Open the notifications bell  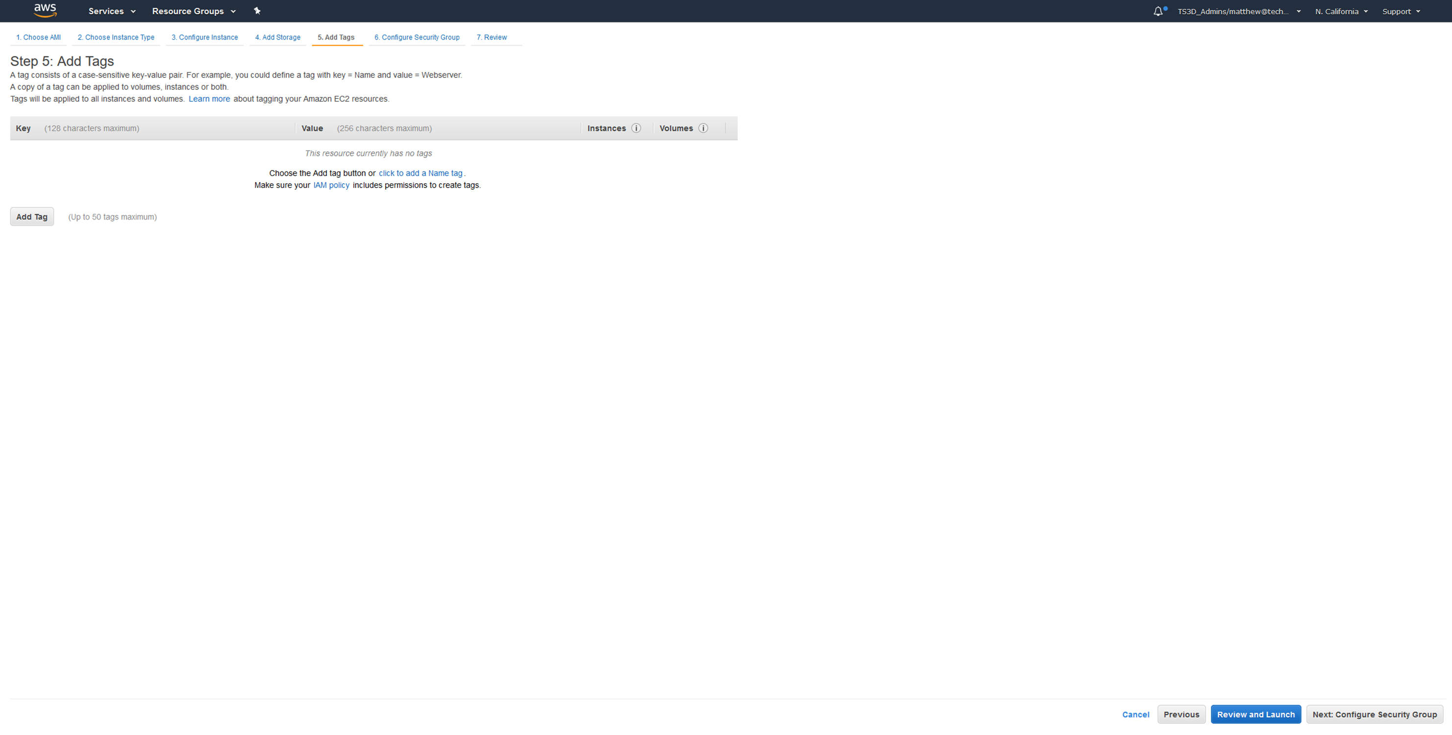tap(1159, 11)
